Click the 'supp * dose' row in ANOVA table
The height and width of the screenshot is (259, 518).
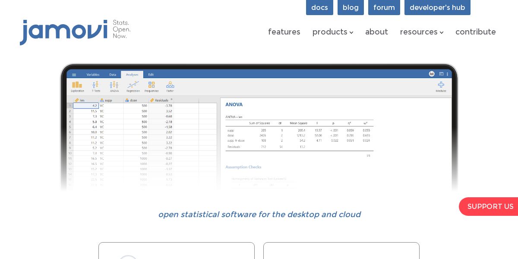[x=299, y=140]
